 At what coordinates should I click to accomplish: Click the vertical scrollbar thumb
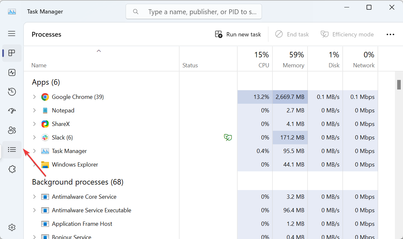(x=399, y=84)
